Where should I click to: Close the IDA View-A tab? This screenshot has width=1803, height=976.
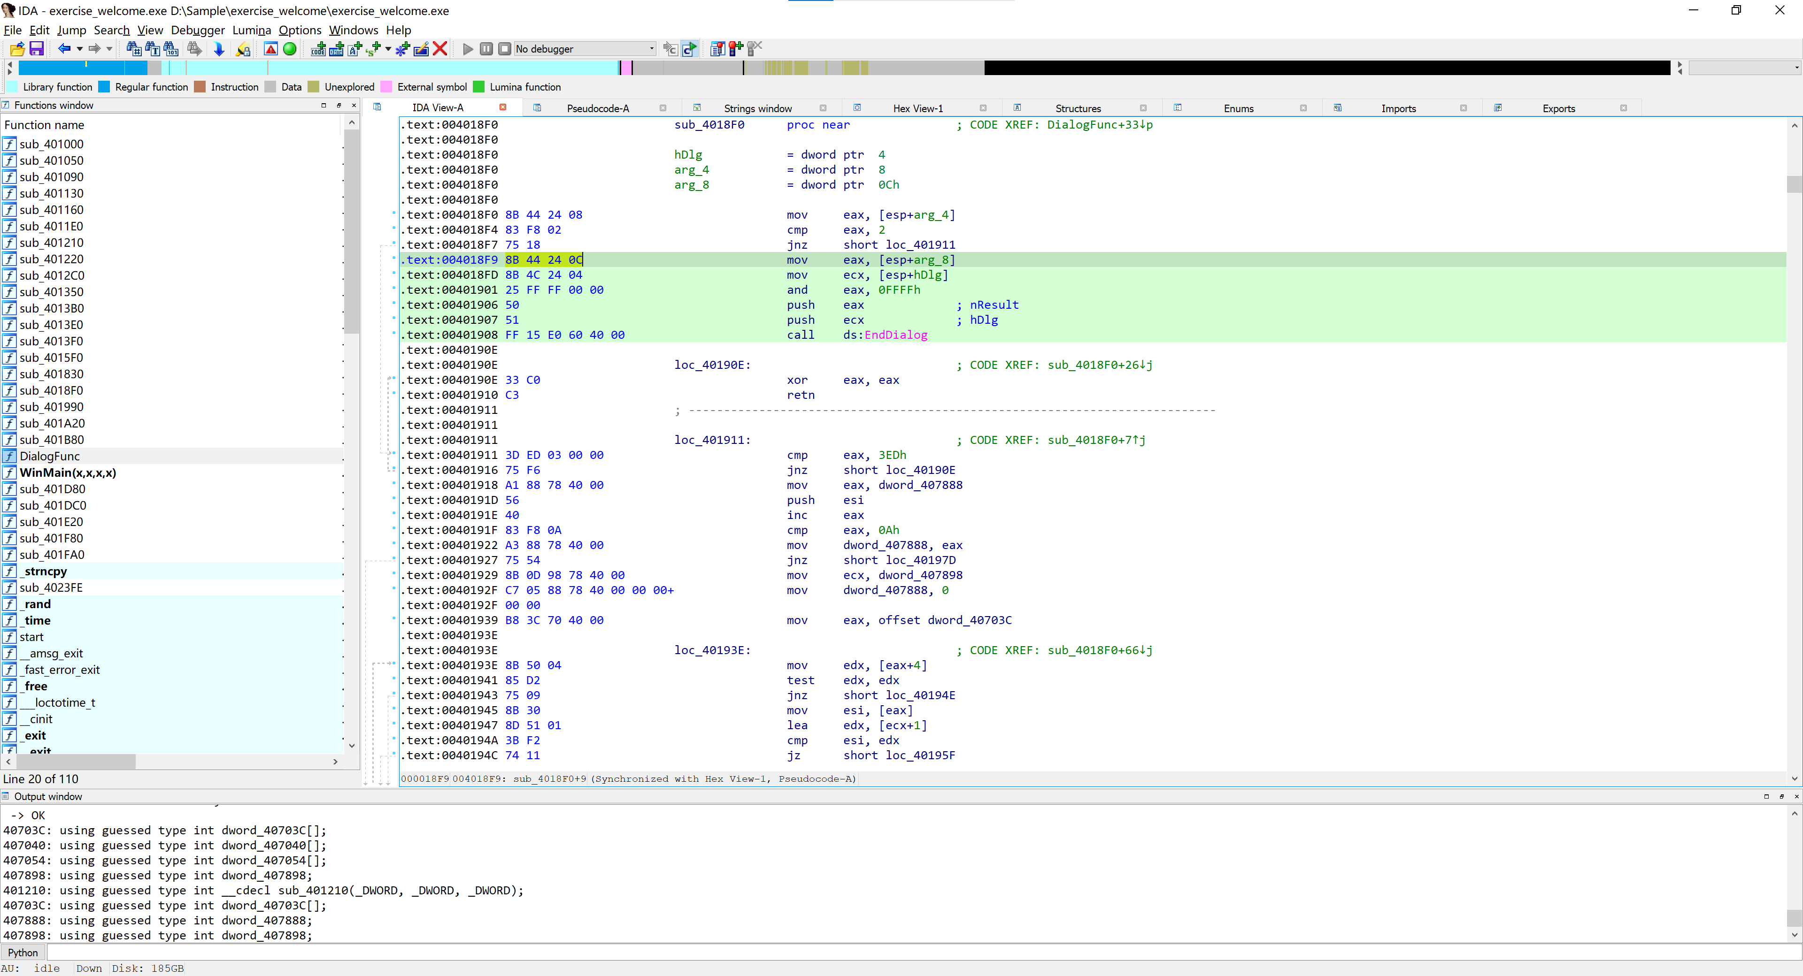502,107
